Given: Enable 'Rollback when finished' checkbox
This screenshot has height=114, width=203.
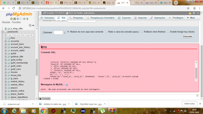Looking at the screenshot, I should click(142, 32).
